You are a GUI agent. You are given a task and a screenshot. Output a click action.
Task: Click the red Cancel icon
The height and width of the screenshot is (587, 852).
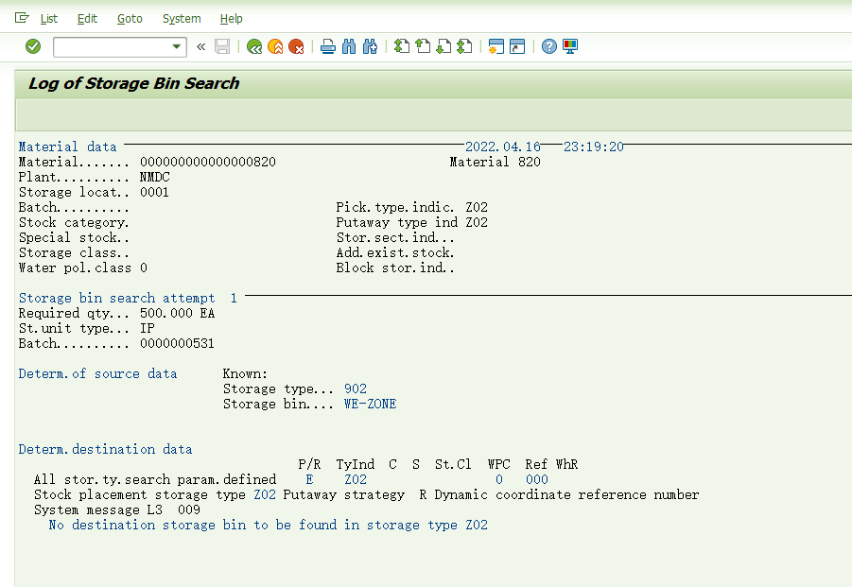tap(296, 46)
